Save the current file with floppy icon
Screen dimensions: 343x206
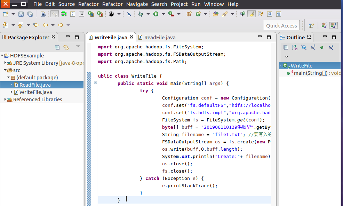point(21,14)
